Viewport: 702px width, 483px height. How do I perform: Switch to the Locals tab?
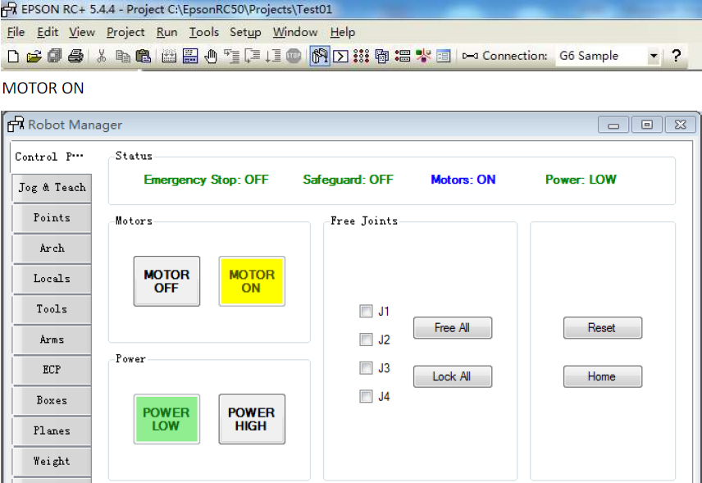[52, 279]
